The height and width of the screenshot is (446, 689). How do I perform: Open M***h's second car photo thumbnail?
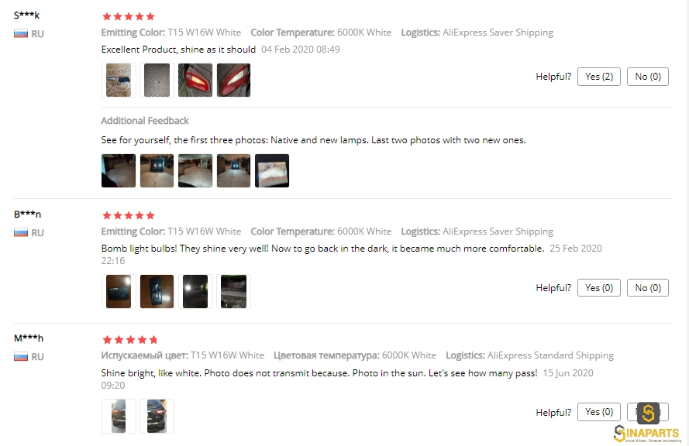(157, 416)
